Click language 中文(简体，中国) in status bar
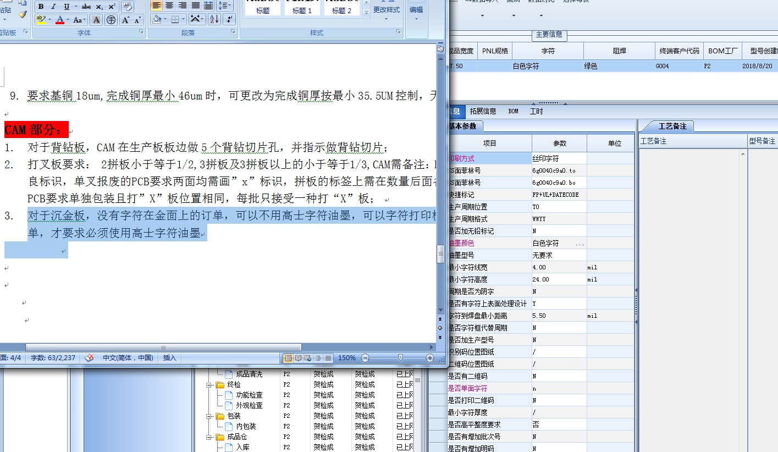 pyautogui.click(x=128, y=357)
